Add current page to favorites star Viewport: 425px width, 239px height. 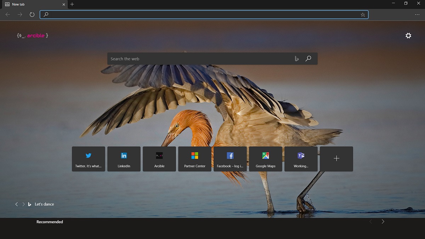click(363, 15)
